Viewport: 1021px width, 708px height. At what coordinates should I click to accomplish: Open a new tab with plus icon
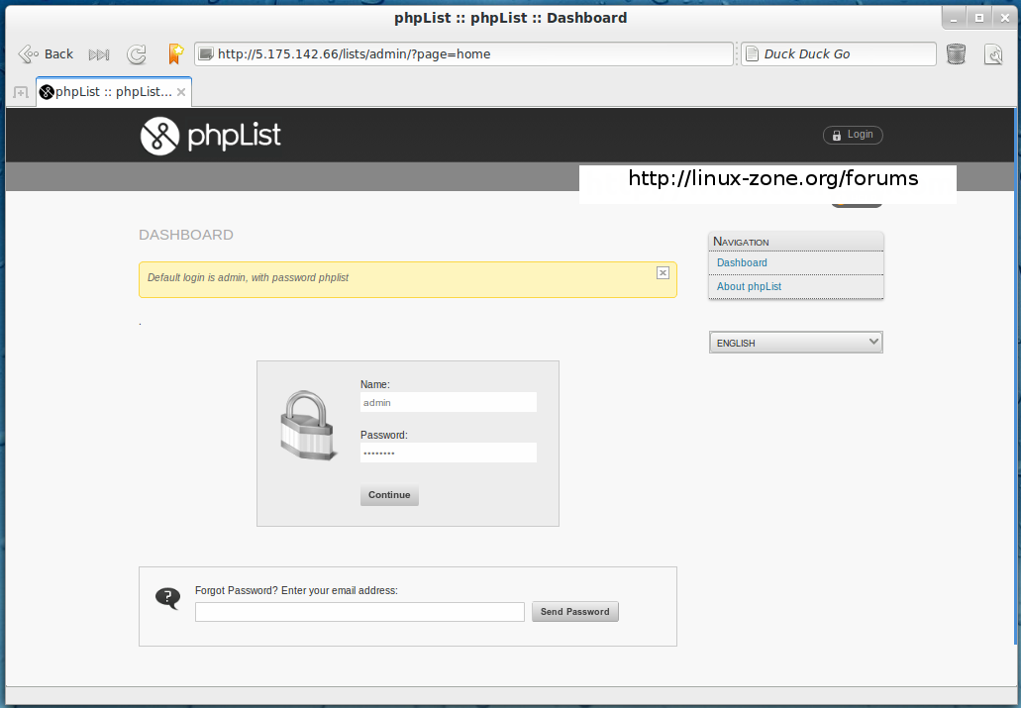[x=20, y=93]
